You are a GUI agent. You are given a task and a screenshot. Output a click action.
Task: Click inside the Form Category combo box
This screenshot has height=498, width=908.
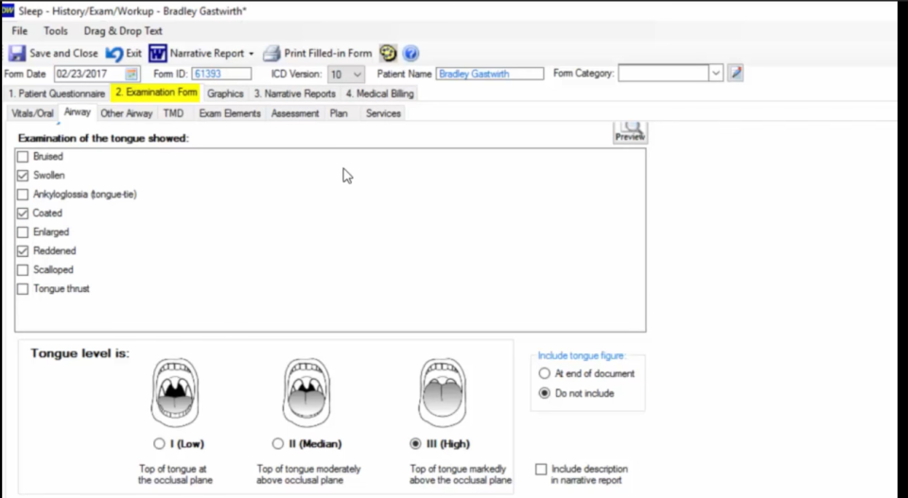coord(664,74)
